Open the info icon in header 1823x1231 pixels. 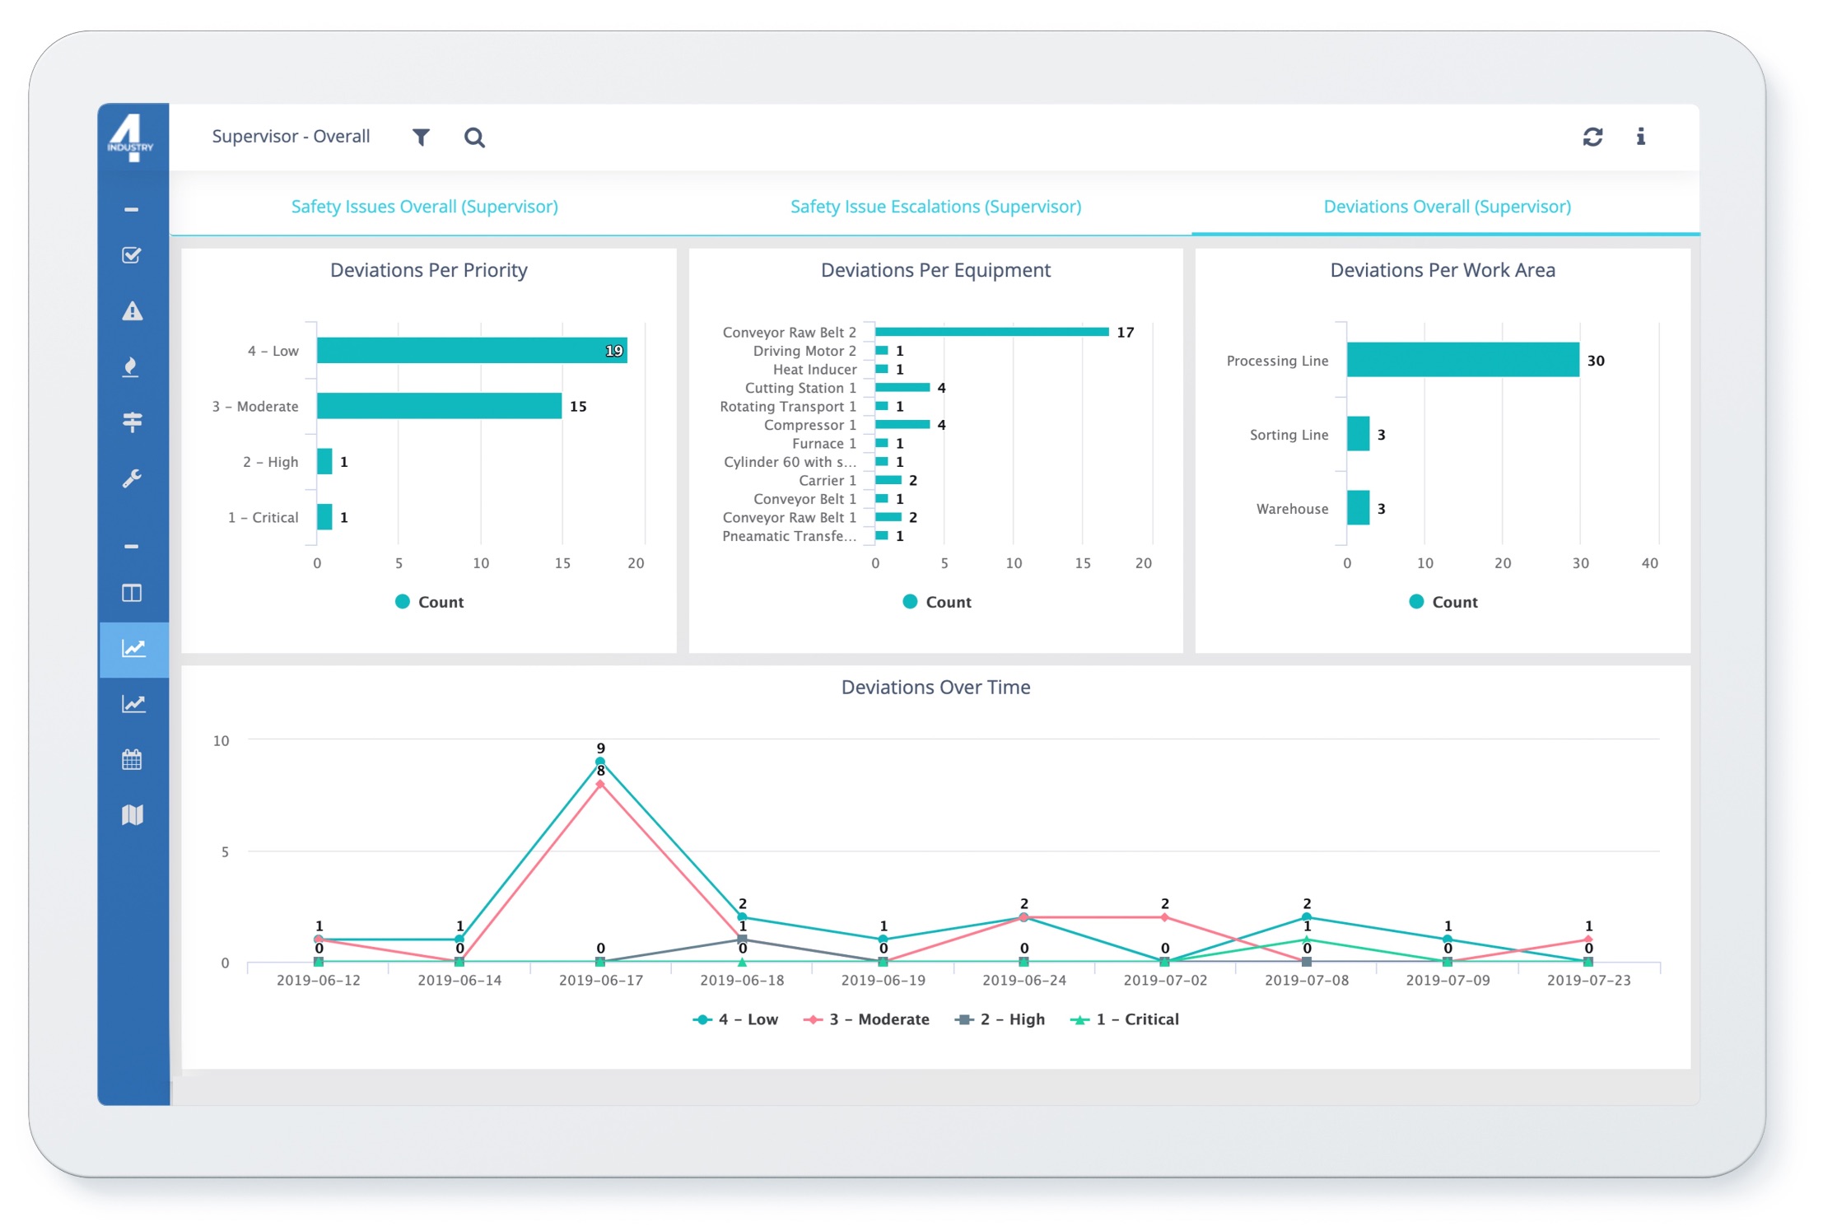tap(1640, 137)
